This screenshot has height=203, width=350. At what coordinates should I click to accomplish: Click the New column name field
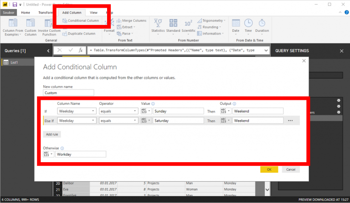click(68, 93)
